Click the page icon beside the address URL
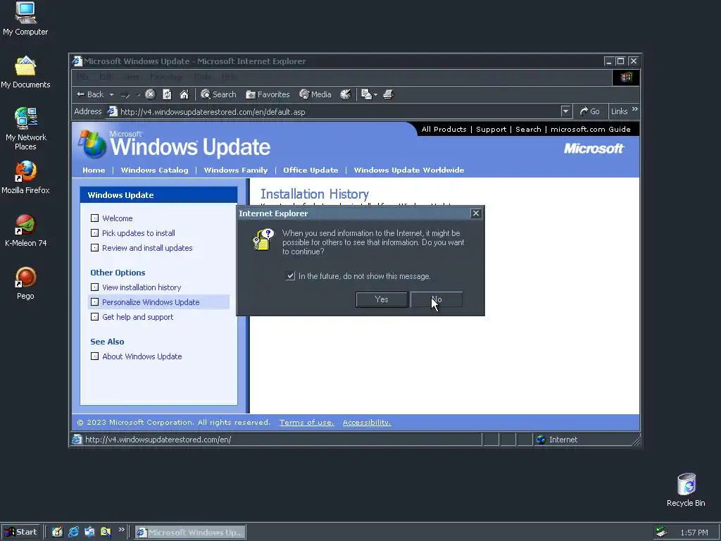 pyautogui.click(x=112, y=111)
